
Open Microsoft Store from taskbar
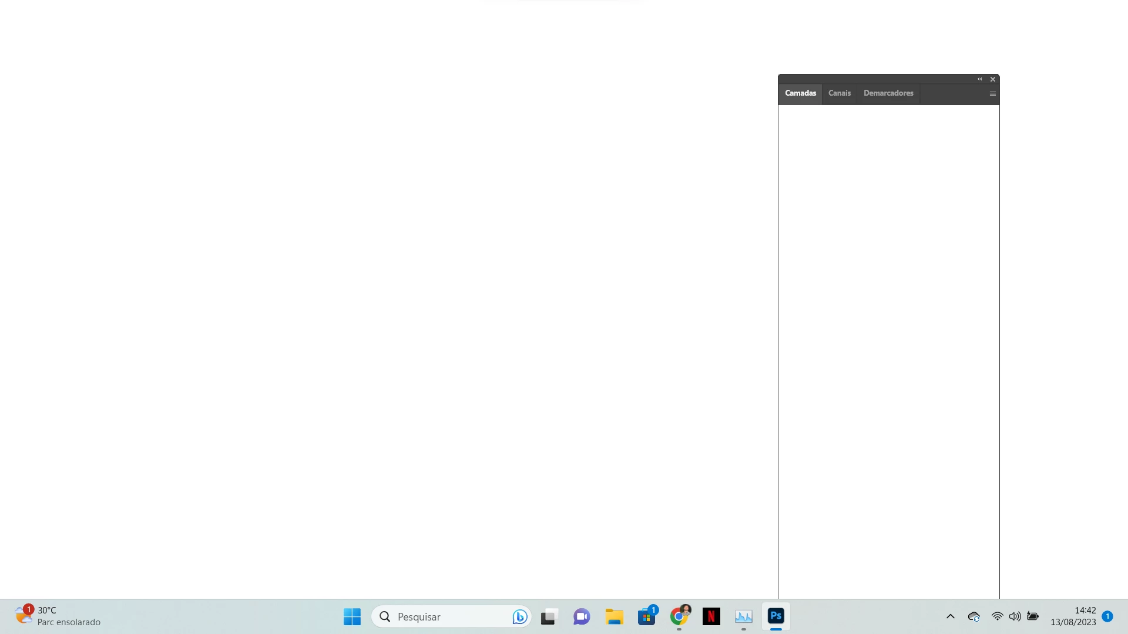click(x=646, y=616)
